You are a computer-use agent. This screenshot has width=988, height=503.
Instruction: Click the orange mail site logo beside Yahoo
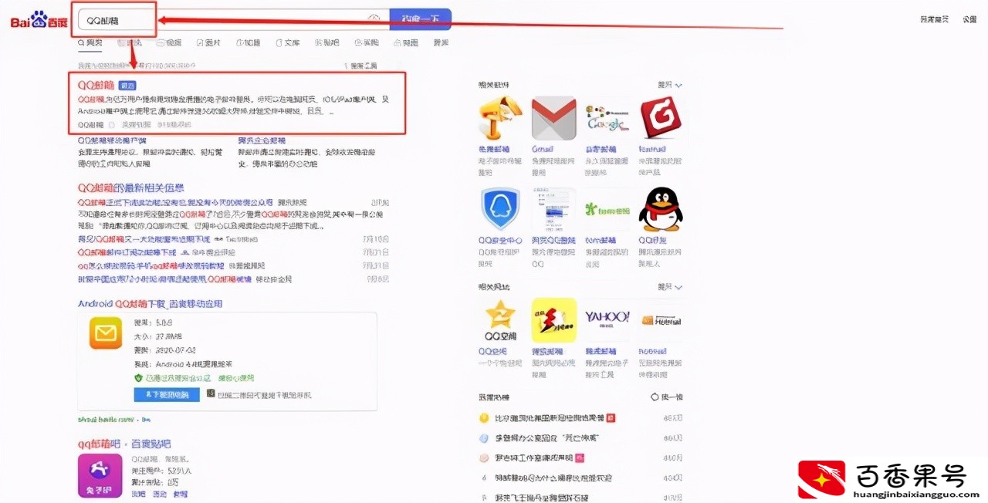pyautogui.click(x=661, y=319)
